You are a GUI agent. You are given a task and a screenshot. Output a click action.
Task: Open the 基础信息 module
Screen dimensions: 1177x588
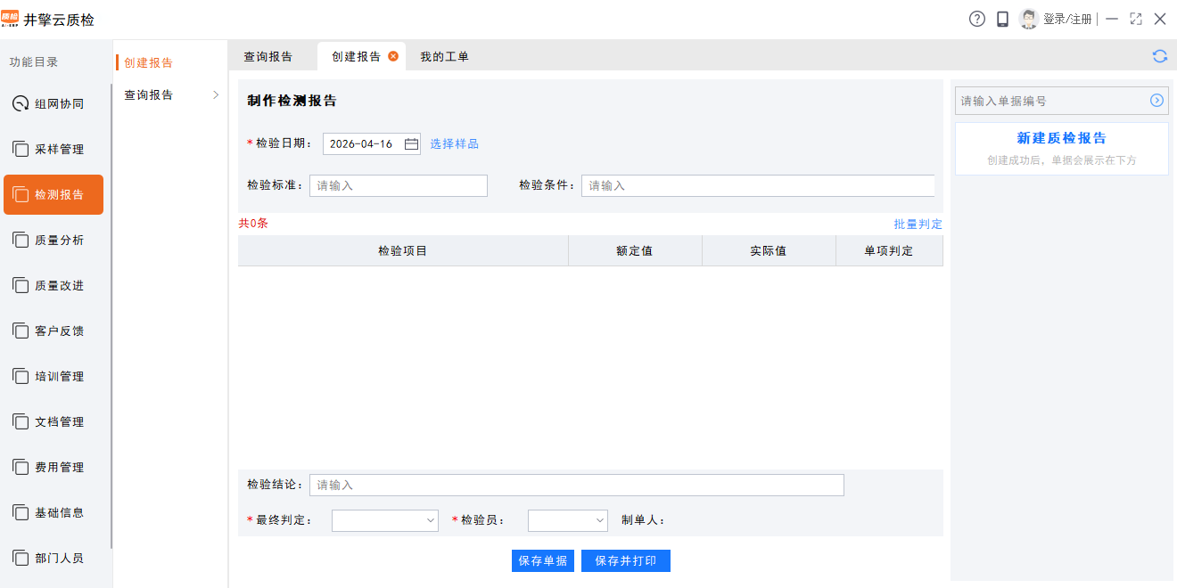click(53, 512)
